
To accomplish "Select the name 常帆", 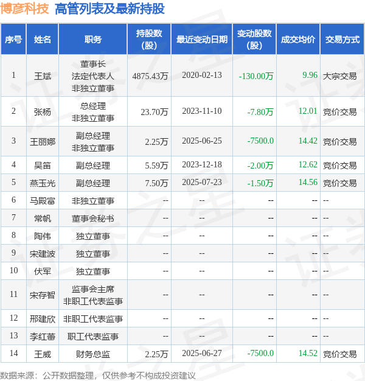I will (43, 218).
